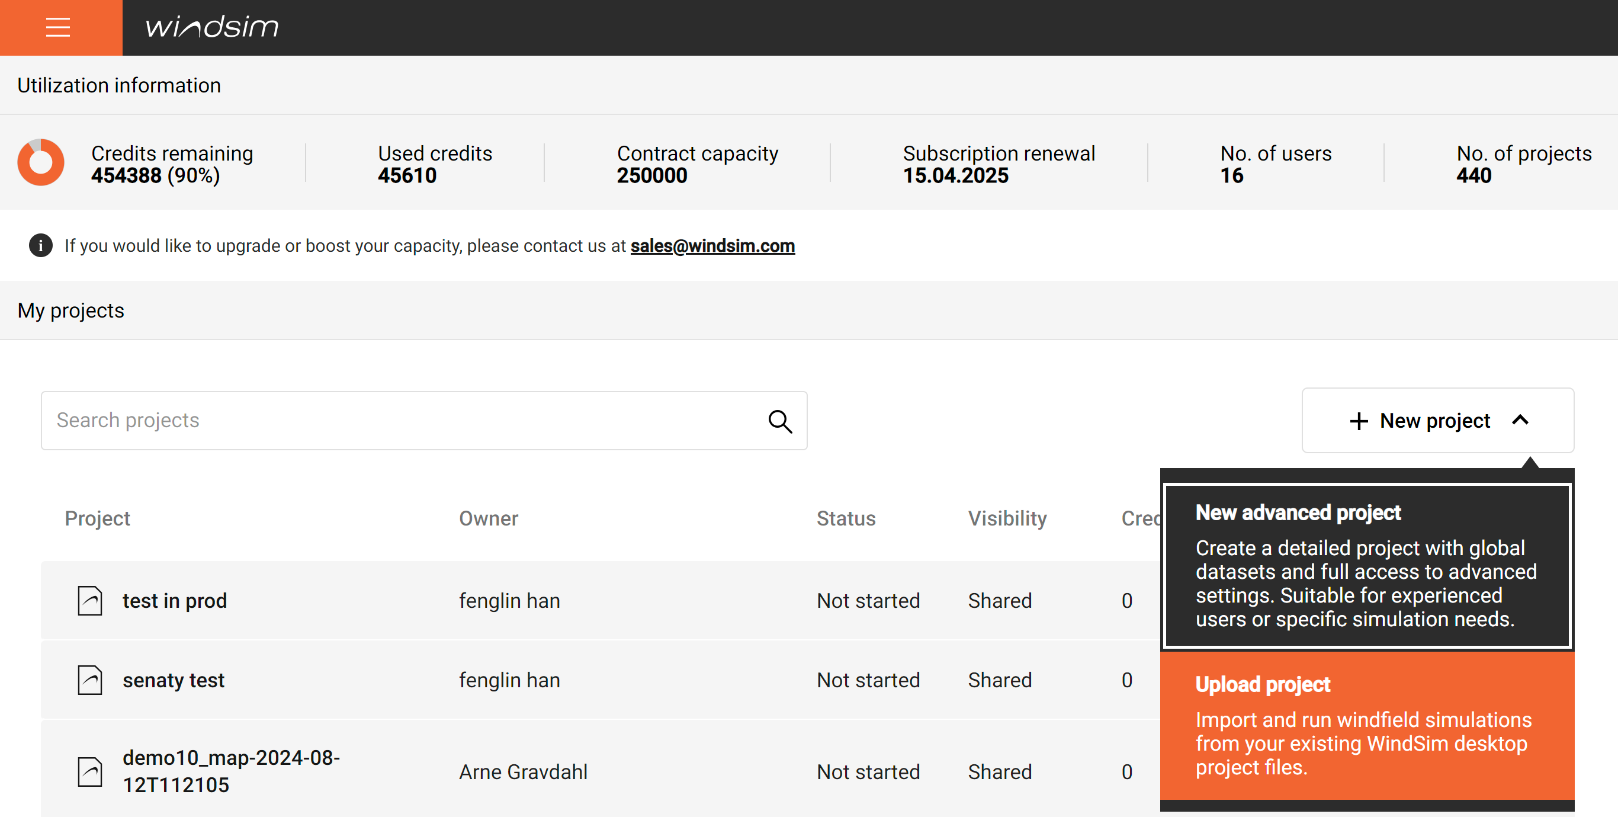Collapse the New project dropdown chevron
Image resolution: width=1618 pixels, height=817 pixels.
pos(1520,421)
